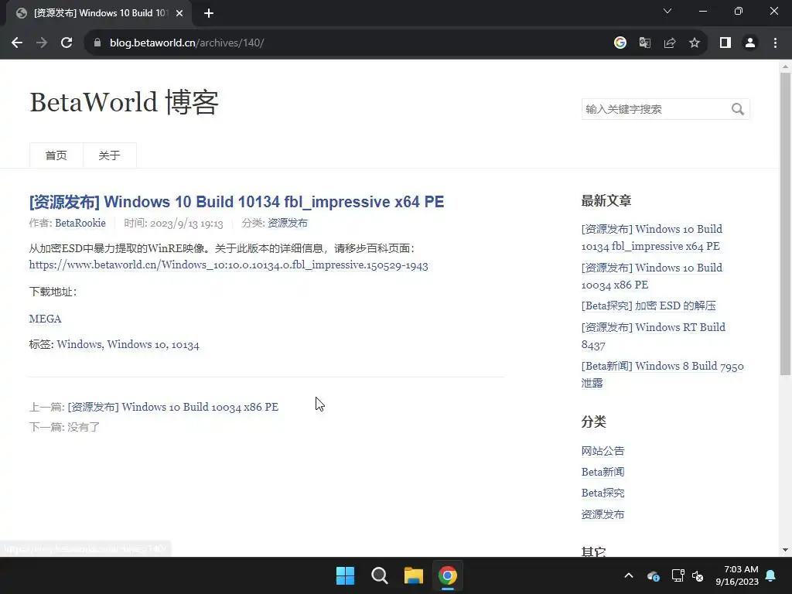This screenshot has height=594, width=792.
Task: Open the Beta新闻 category
Action: point(603,472)
